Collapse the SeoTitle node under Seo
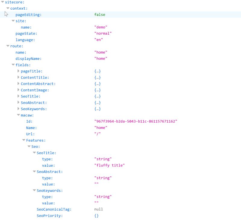Viewport: 241px width, 220px height. 34,153
